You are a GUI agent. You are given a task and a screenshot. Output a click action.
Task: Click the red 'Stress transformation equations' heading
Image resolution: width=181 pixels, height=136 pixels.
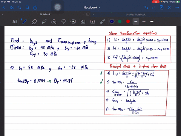133,33
